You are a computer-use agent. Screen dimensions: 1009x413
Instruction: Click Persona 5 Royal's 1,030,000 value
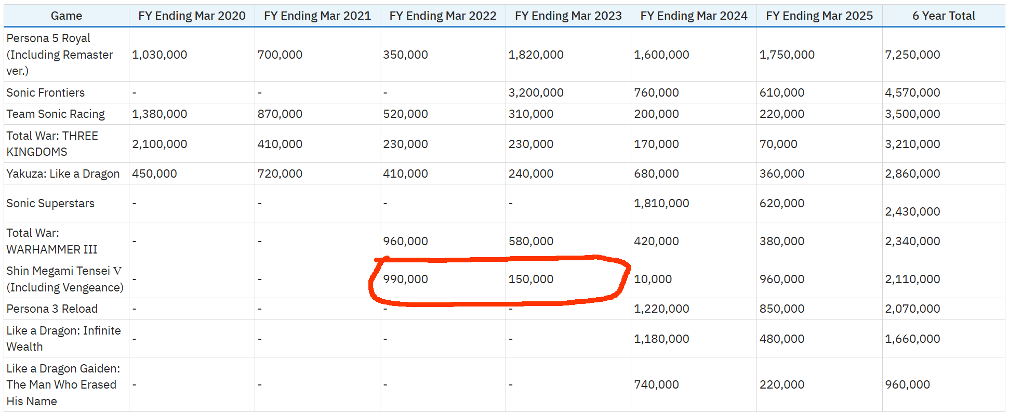pos(160,55)
